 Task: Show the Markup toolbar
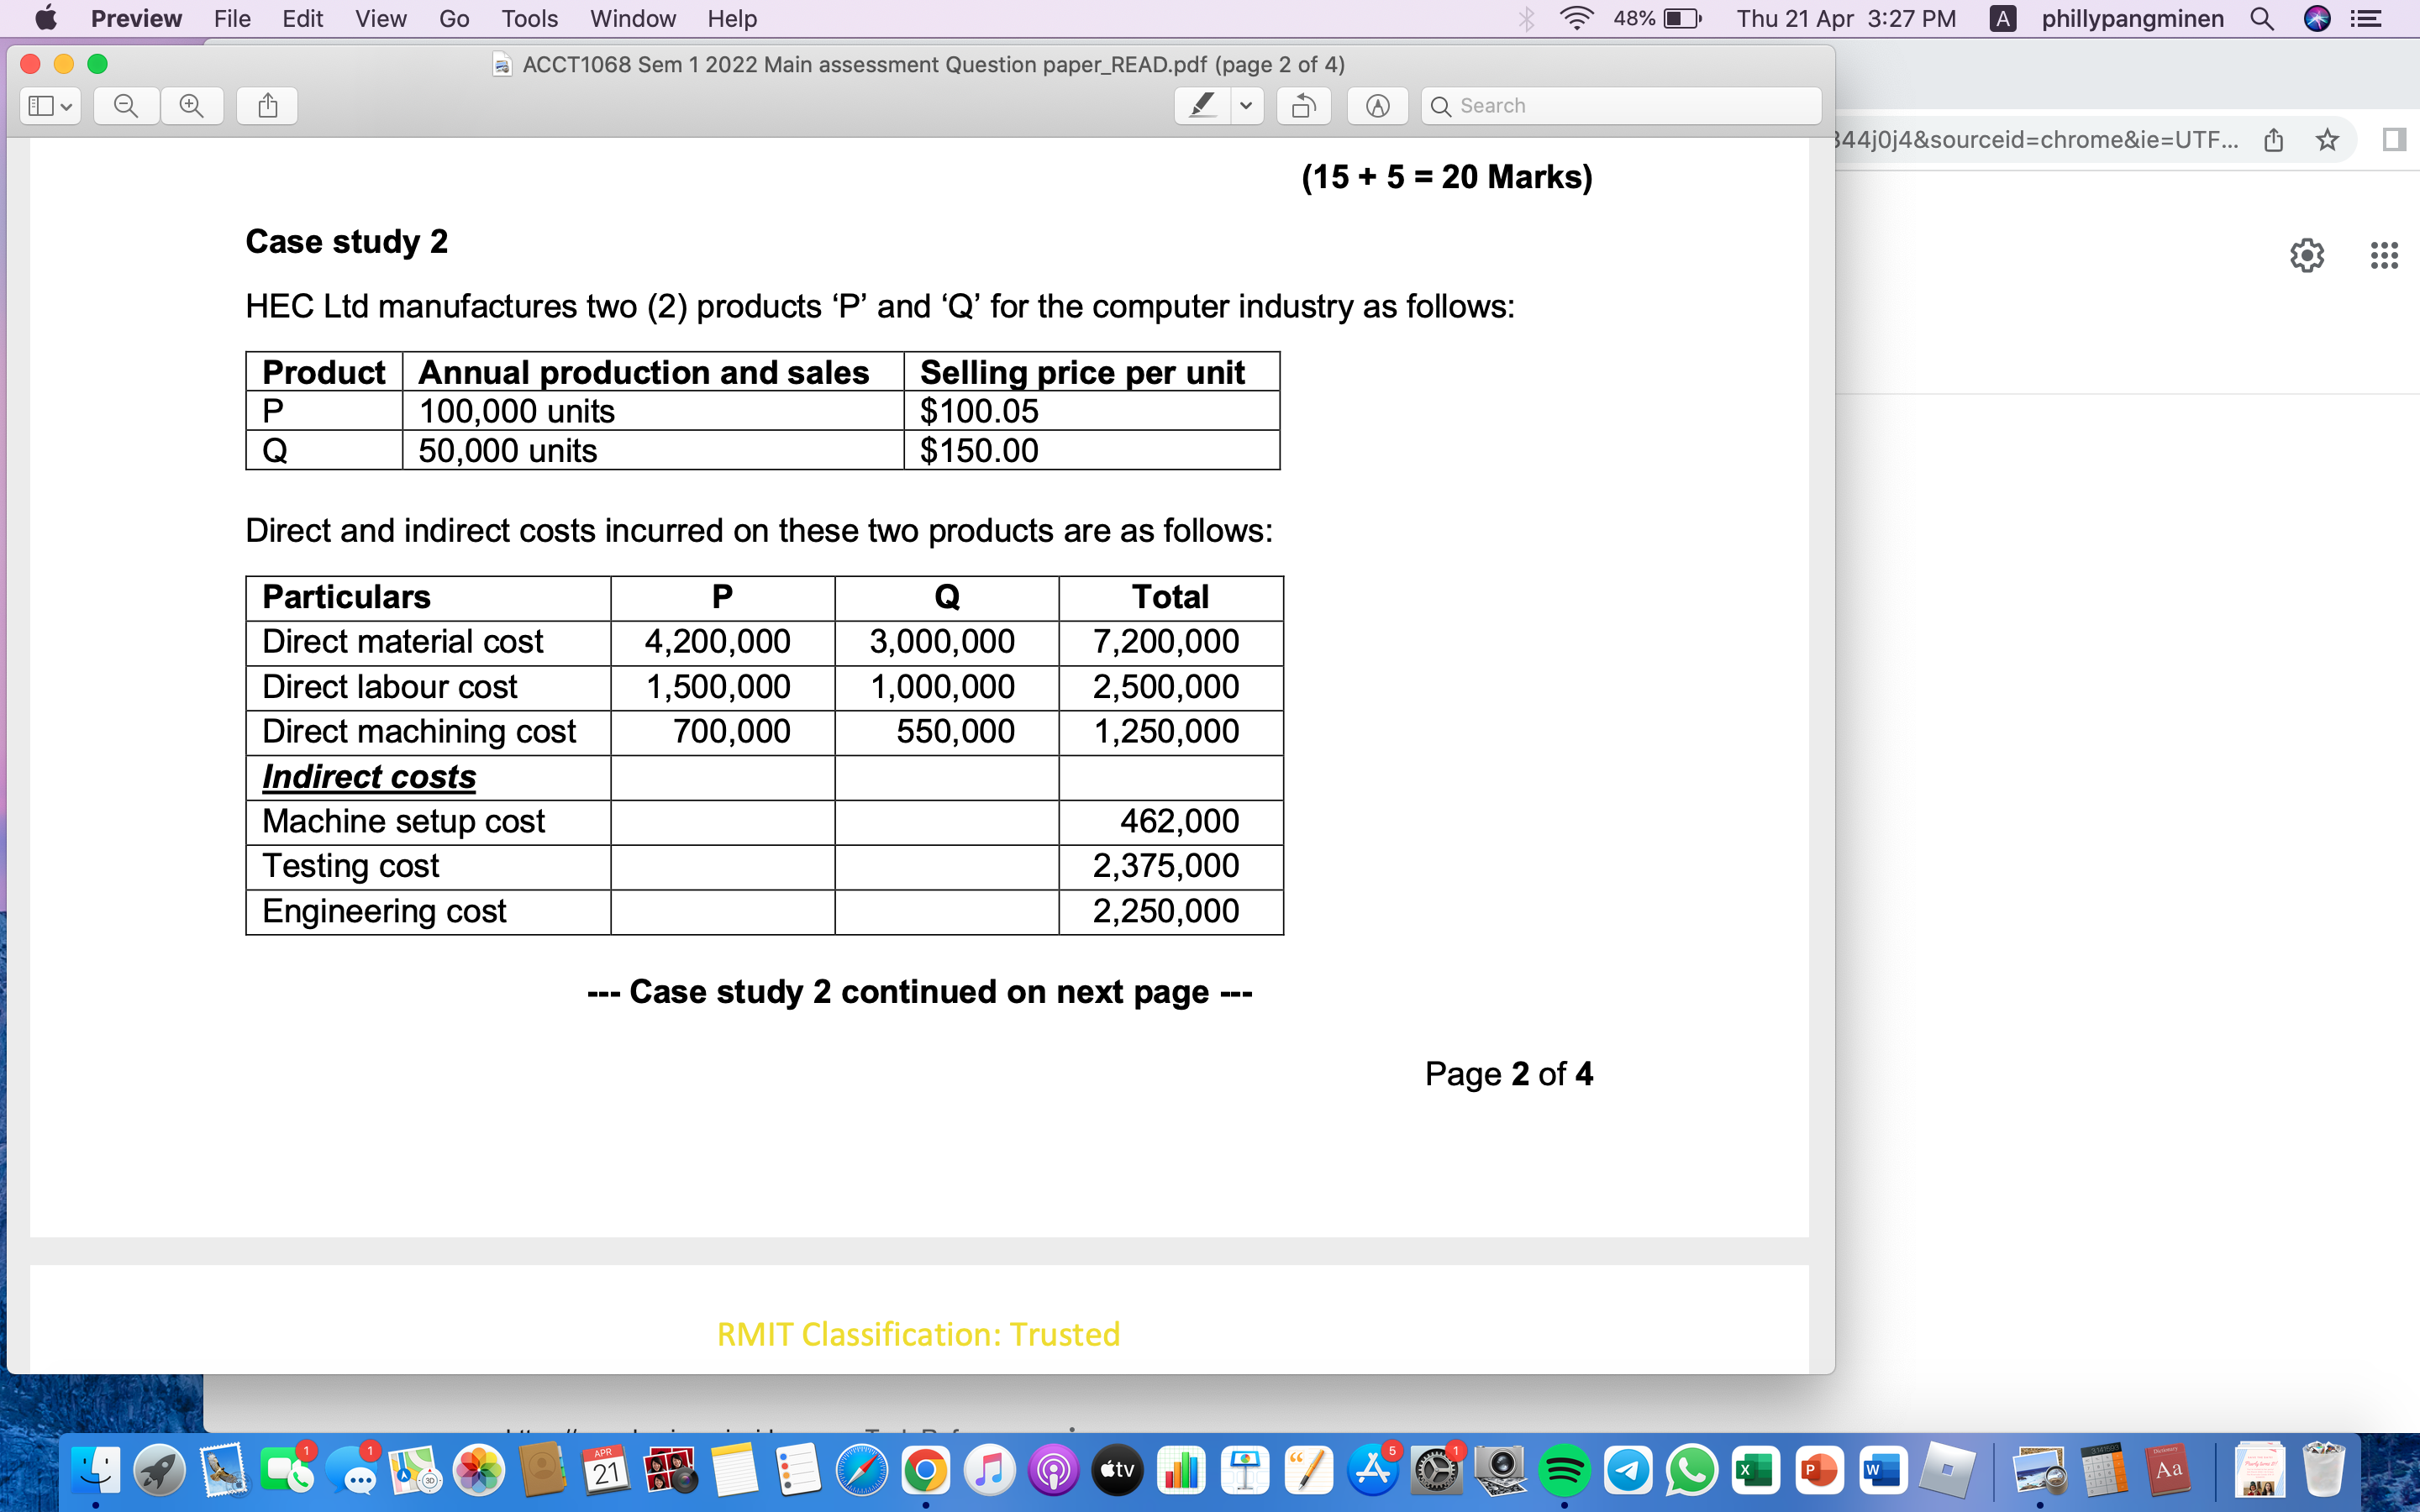click(x=1377, y=106)
